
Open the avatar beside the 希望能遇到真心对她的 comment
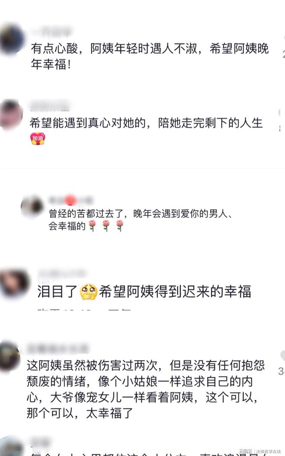tap(10, 114)
